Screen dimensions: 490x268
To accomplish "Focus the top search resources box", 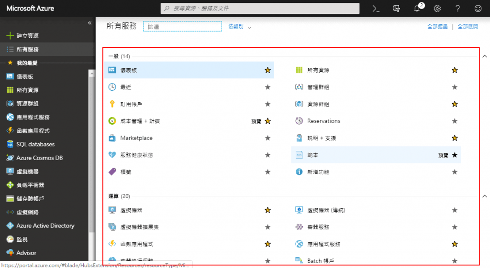I will pyautogui.click(x=260, y=9).
